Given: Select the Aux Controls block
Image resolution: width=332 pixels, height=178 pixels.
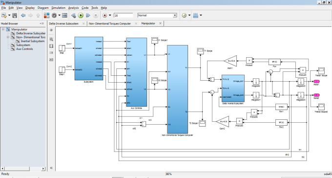Looking at the screenshot, I should 136,72.
